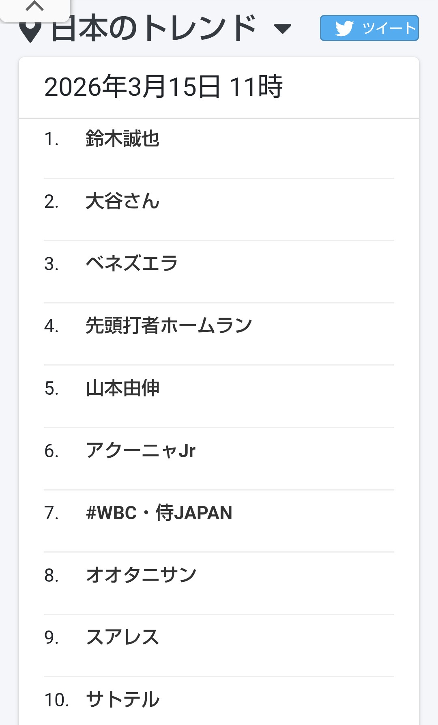Open trend 大谷さん

click(x=122, y=201)
